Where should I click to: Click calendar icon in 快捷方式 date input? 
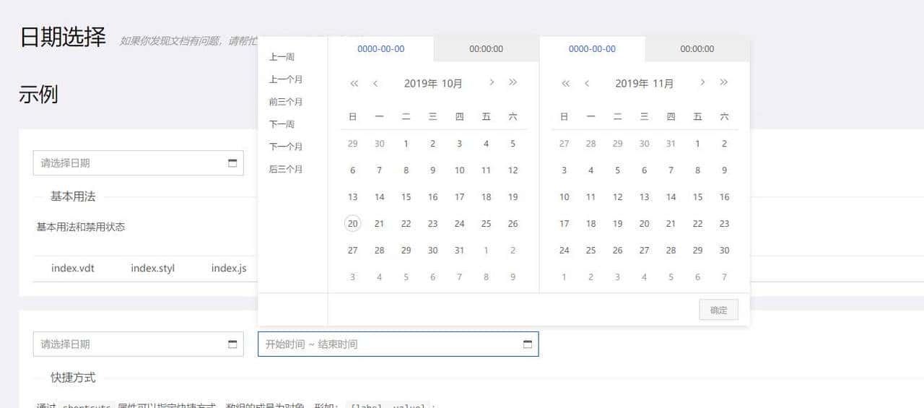pyautogui.click(x=232, y=344)
